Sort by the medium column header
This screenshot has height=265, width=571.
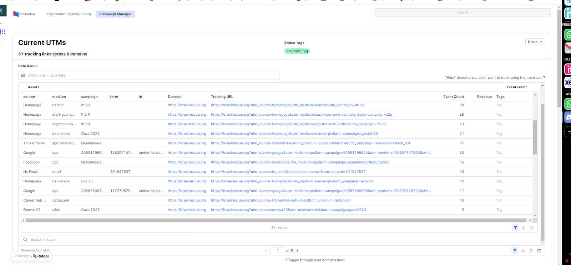(59, 97)
